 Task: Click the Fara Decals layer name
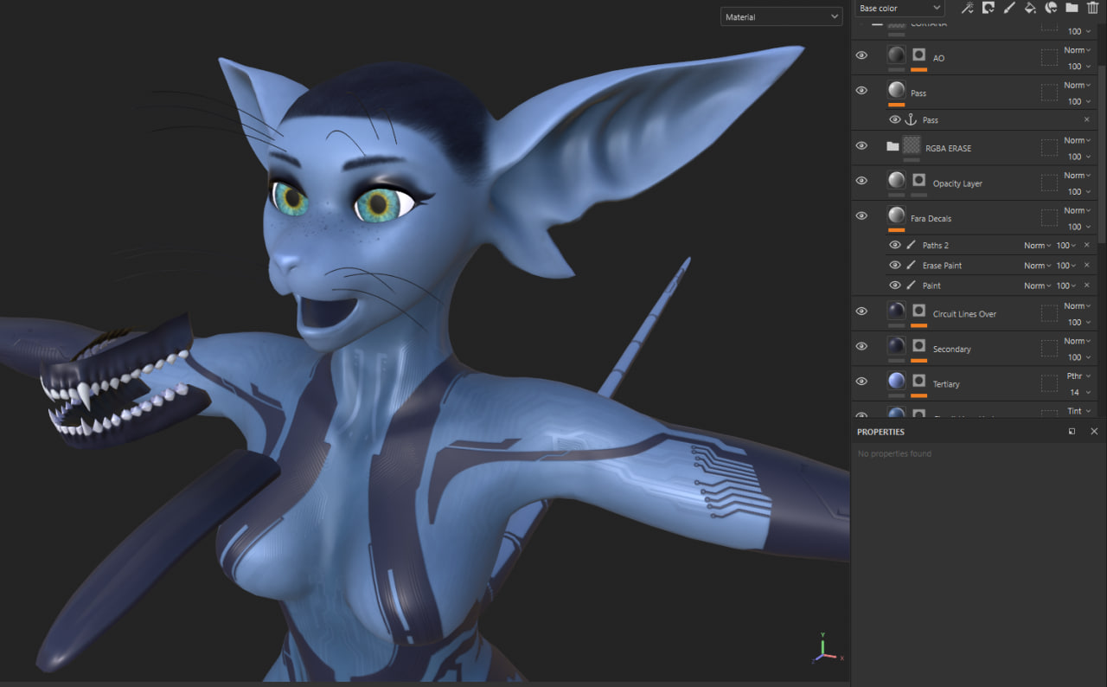931,219
